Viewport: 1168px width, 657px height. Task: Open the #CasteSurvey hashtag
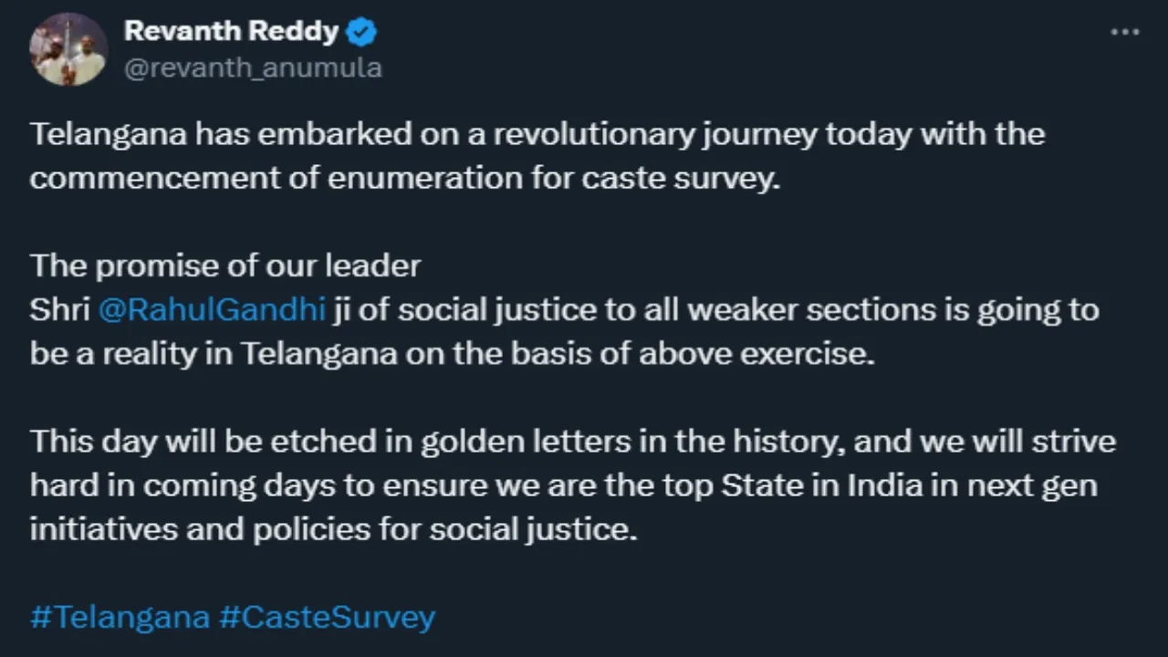(327, 617)
